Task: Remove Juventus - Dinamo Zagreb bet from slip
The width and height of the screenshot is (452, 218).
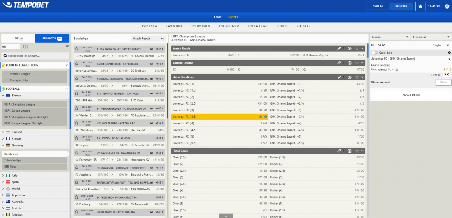Action: (449, 59)
